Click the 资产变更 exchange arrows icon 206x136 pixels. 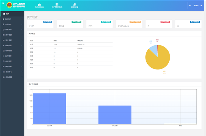pyautogui.click(x=3, y=40)
